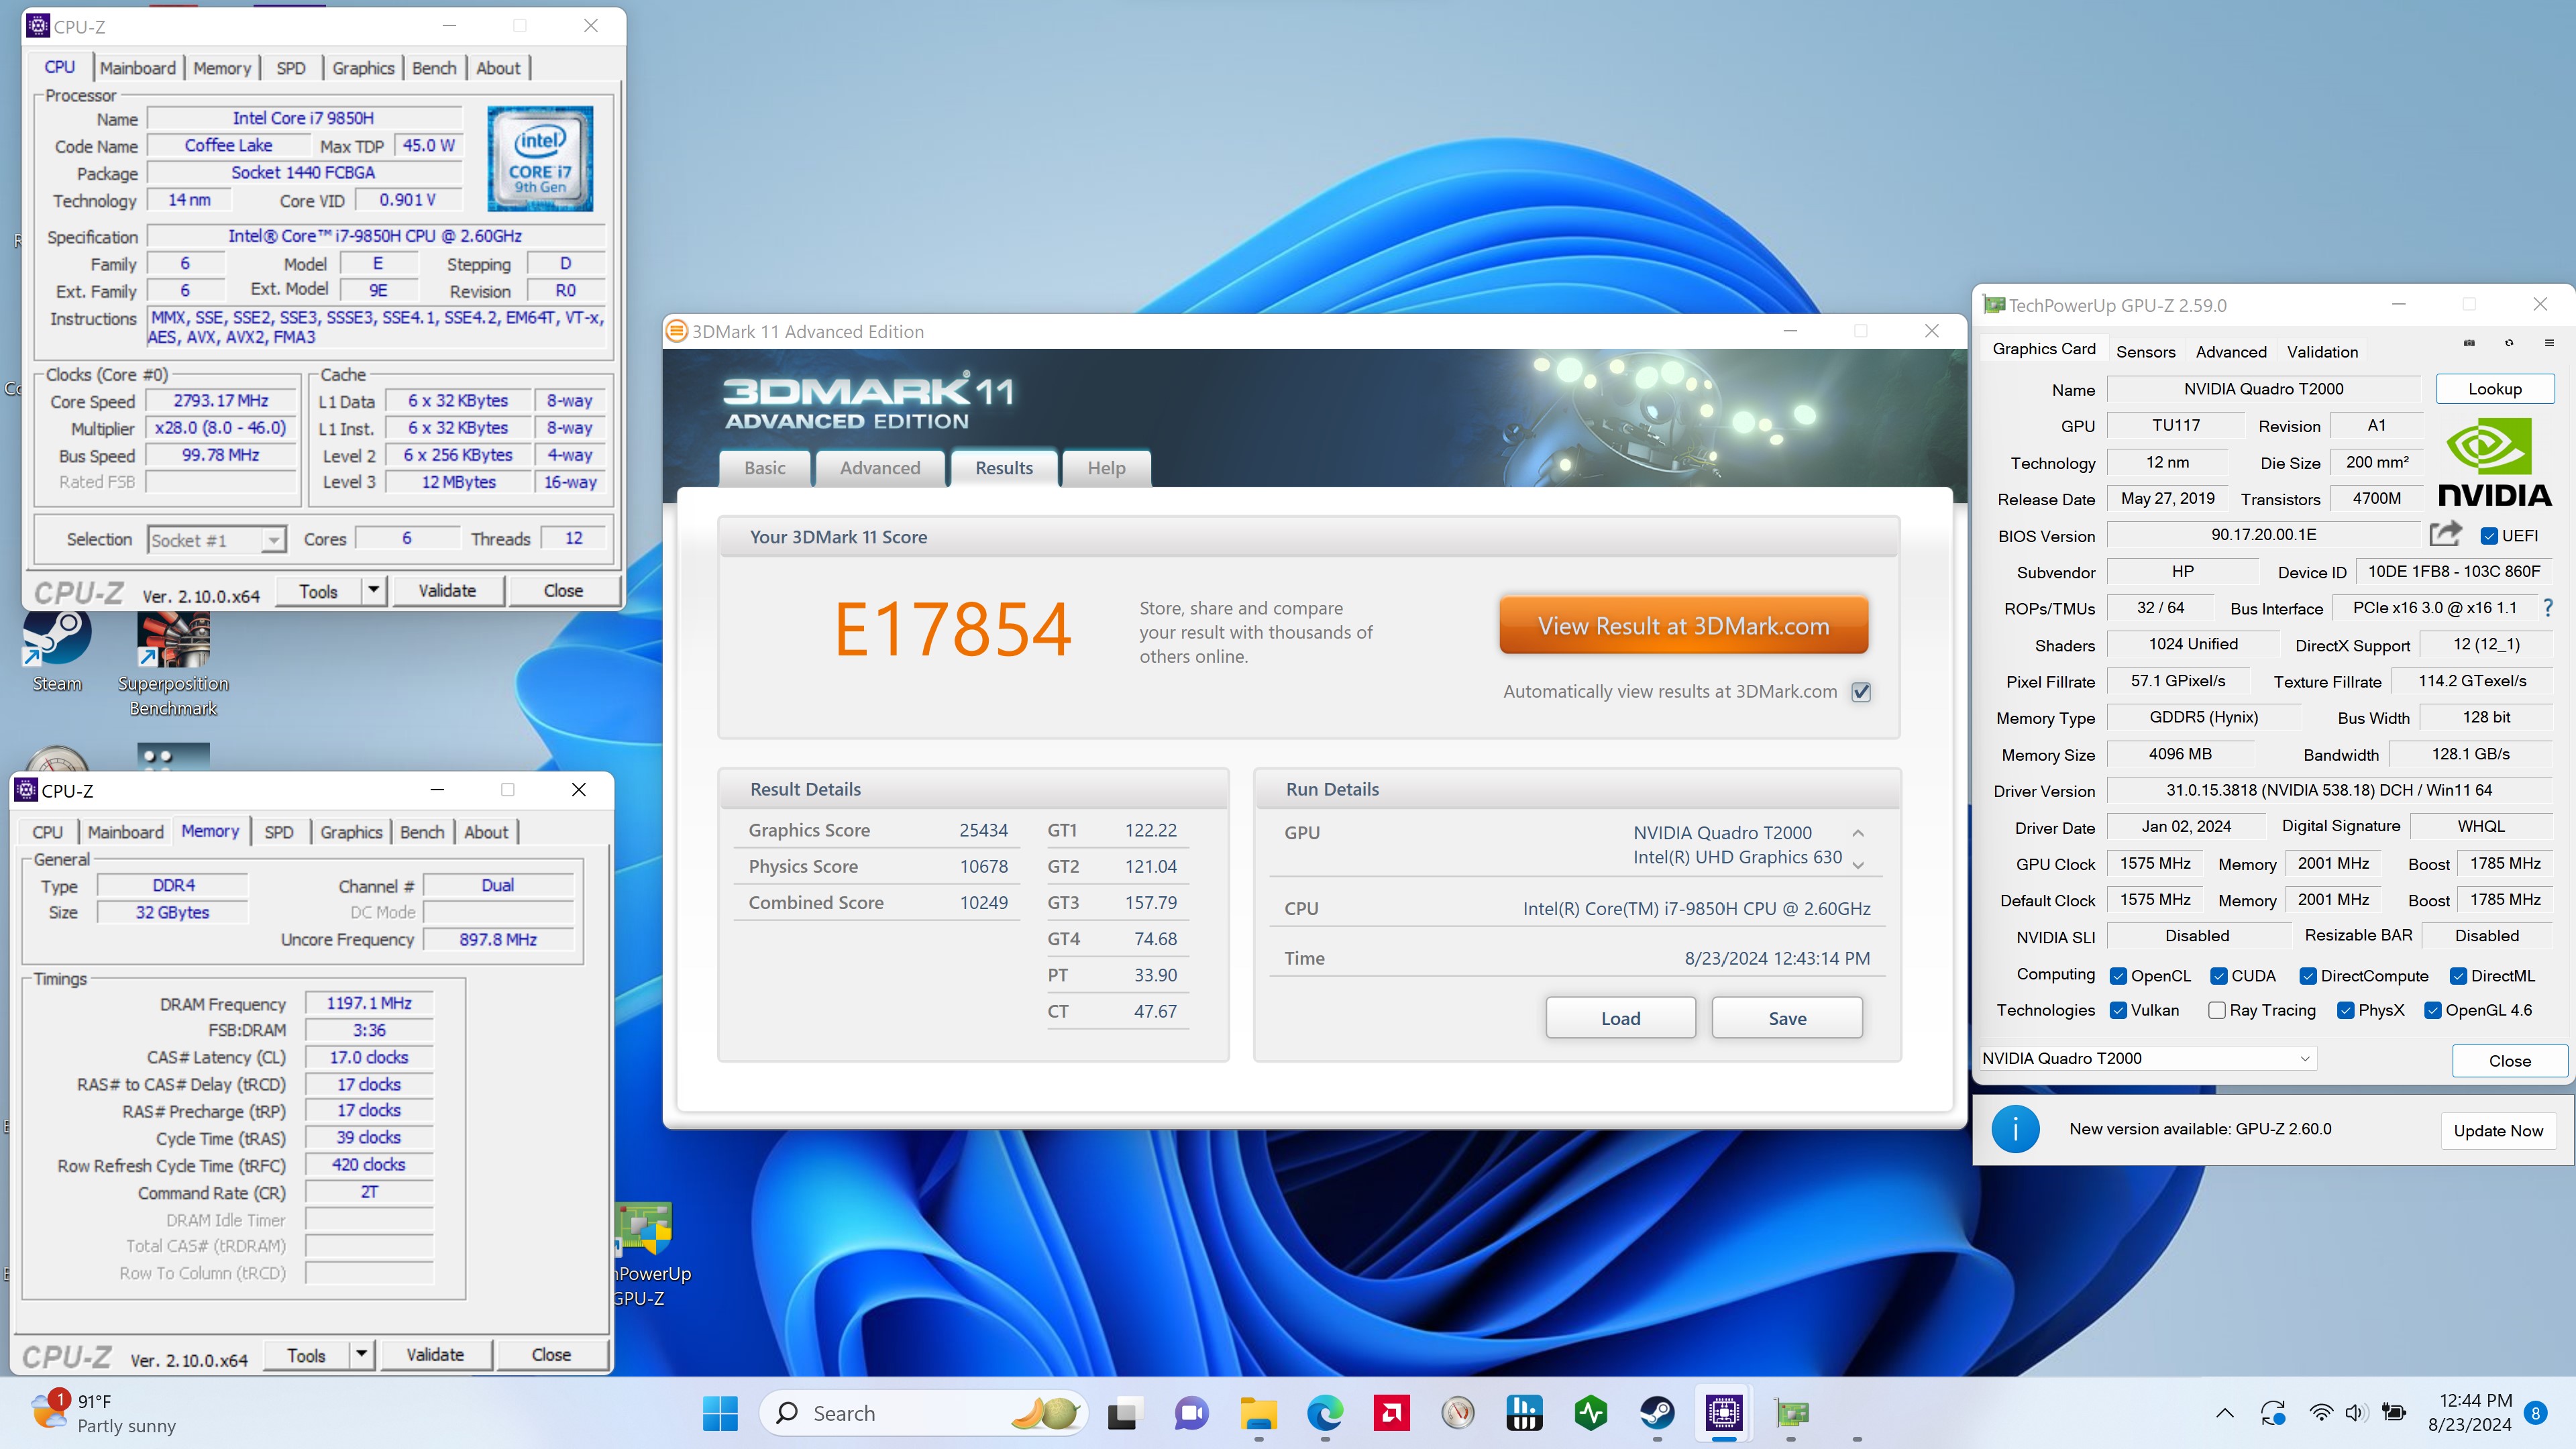Click the Wi-Fi tray icon

click(x=2321, y=1413)
